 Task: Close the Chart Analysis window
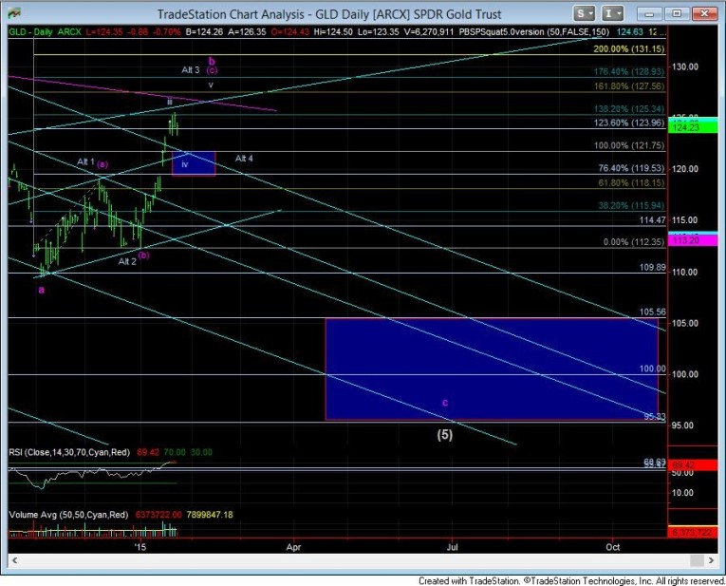(x=704, y=13)
